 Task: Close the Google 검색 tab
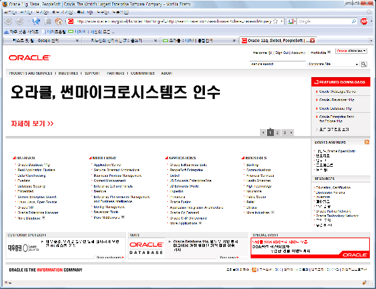tap(77, 41)
